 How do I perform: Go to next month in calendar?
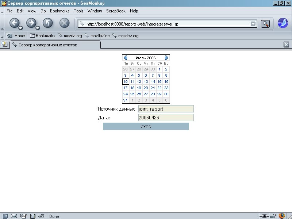(166, 58)
